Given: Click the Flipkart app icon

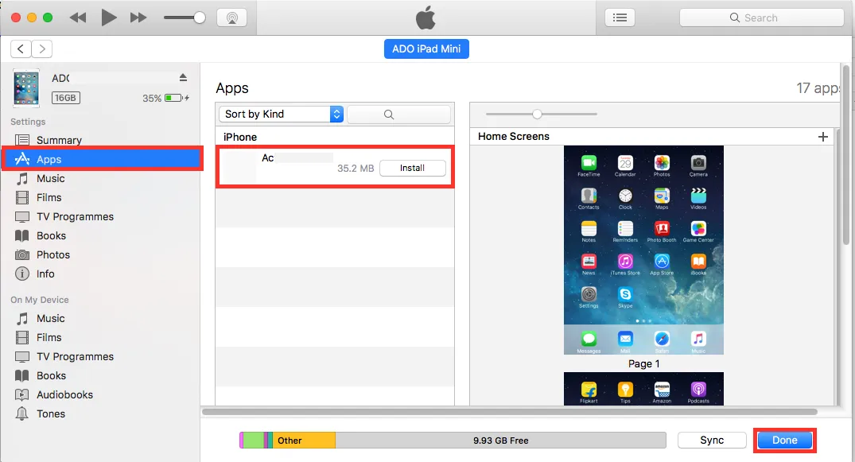Looking at the screenshot, I should [x=589, y=390].
